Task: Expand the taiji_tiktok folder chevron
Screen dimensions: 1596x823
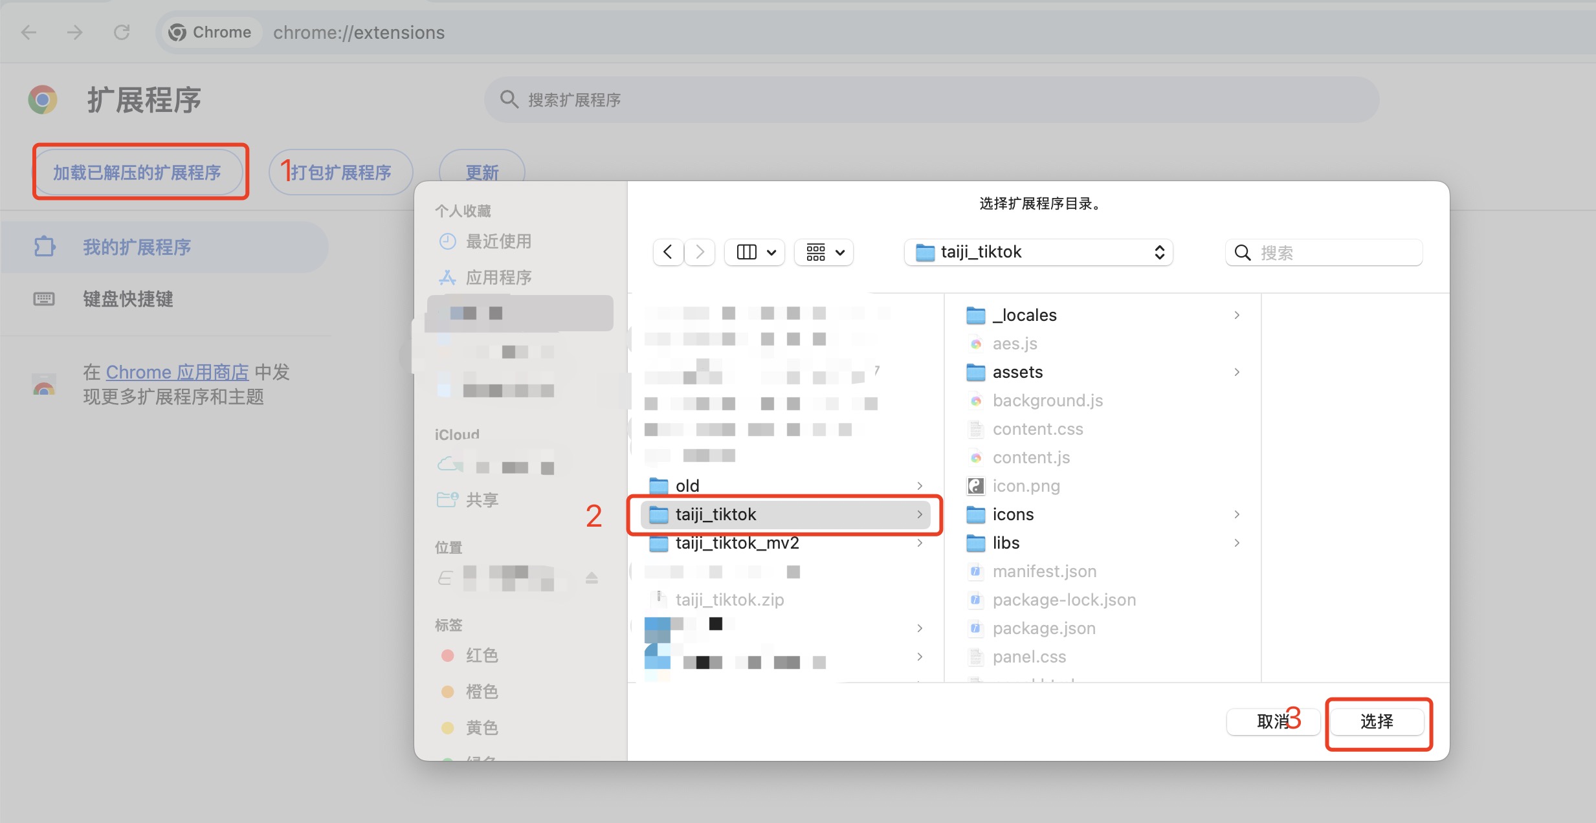Action: pyautogui.click(x=920, y=514)
